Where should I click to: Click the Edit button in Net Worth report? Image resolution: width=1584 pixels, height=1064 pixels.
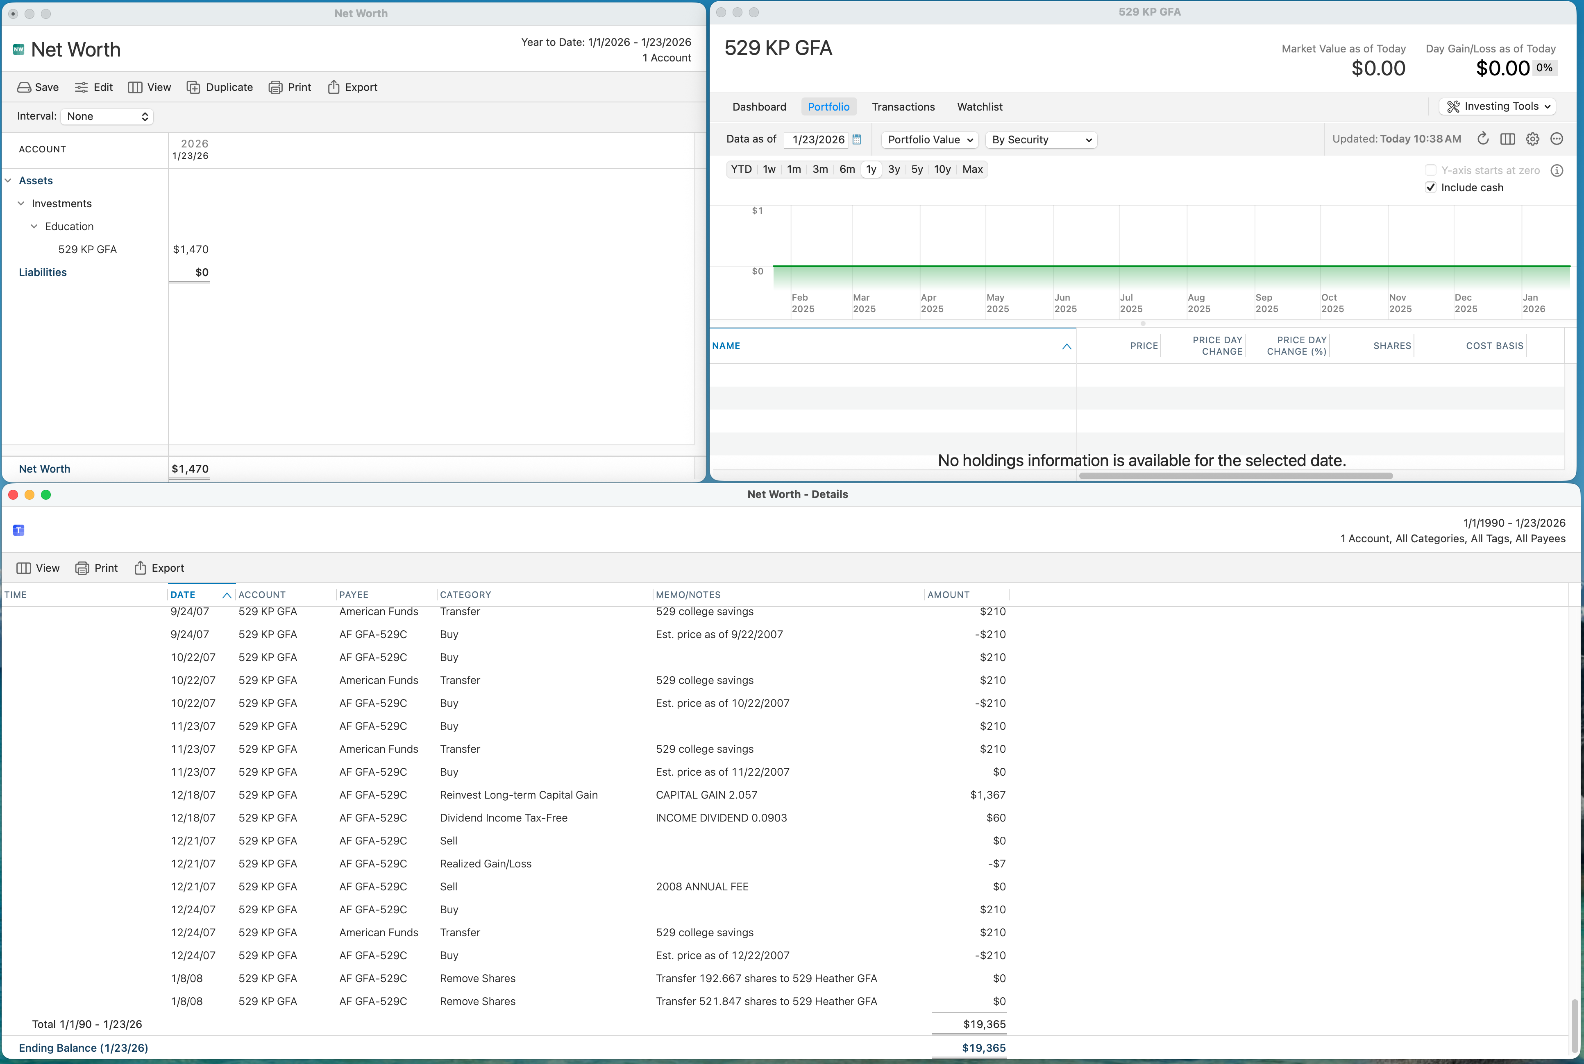point(94,88)
